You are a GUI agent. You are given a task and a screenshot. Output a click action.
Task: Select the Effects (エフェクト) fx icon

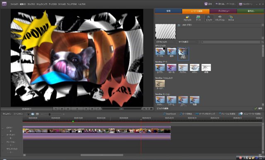click(209, 18)
